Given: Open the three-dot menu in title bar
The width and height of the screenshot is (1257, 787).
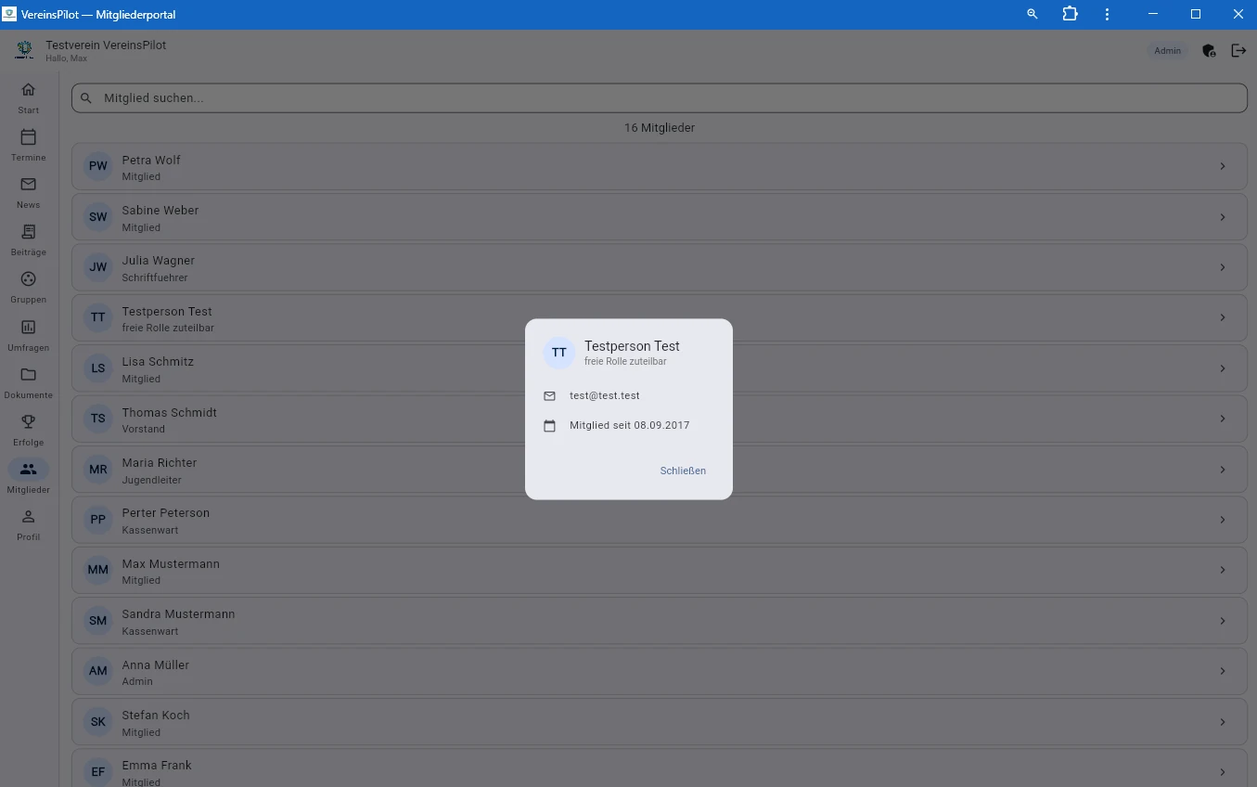Looking at the screenshot, I should coord(1107,15).
